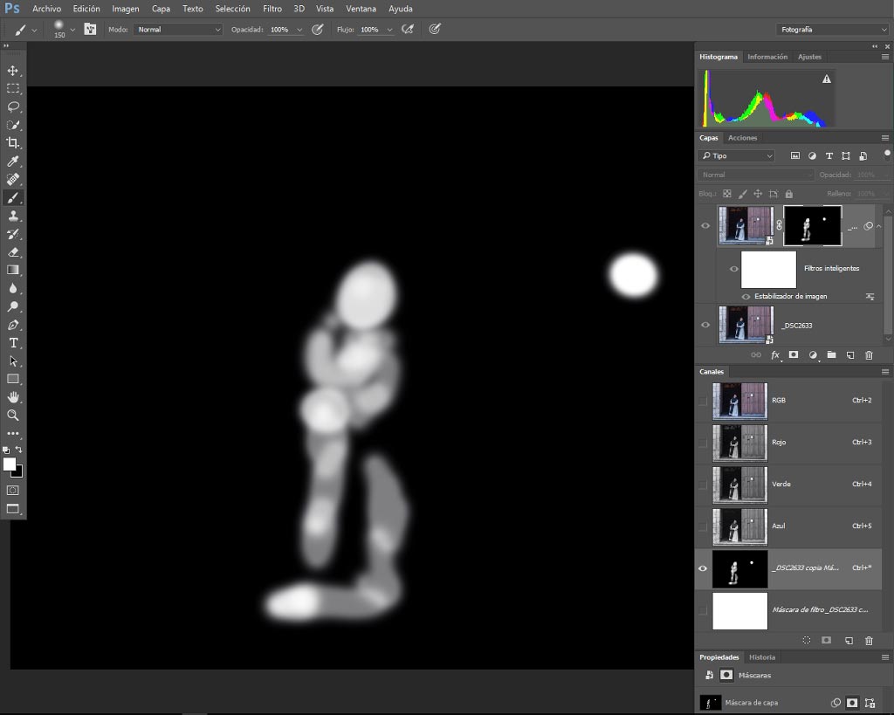Switch to the Ajustes tab
894x715 pixels.
pos(809,57)
